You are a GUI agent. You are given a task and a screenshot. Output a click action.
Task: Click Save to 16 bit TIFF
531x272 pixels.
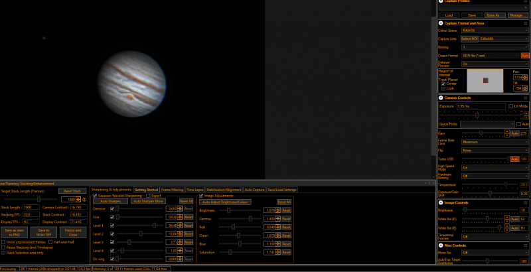(43, 232)
